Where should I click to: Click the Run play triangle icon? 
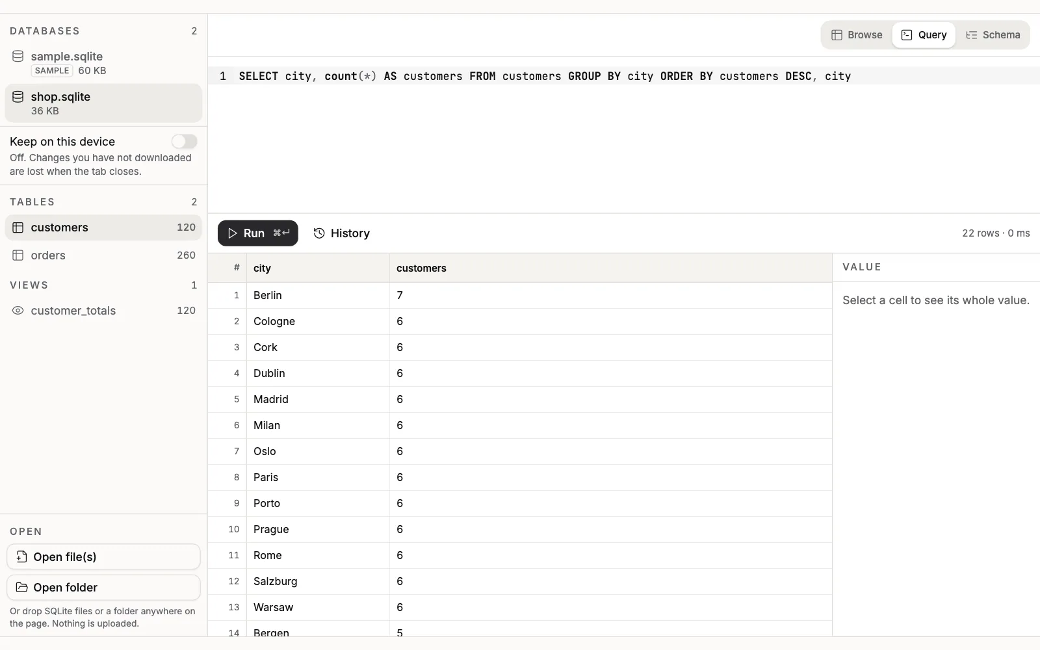pos(233,233)
